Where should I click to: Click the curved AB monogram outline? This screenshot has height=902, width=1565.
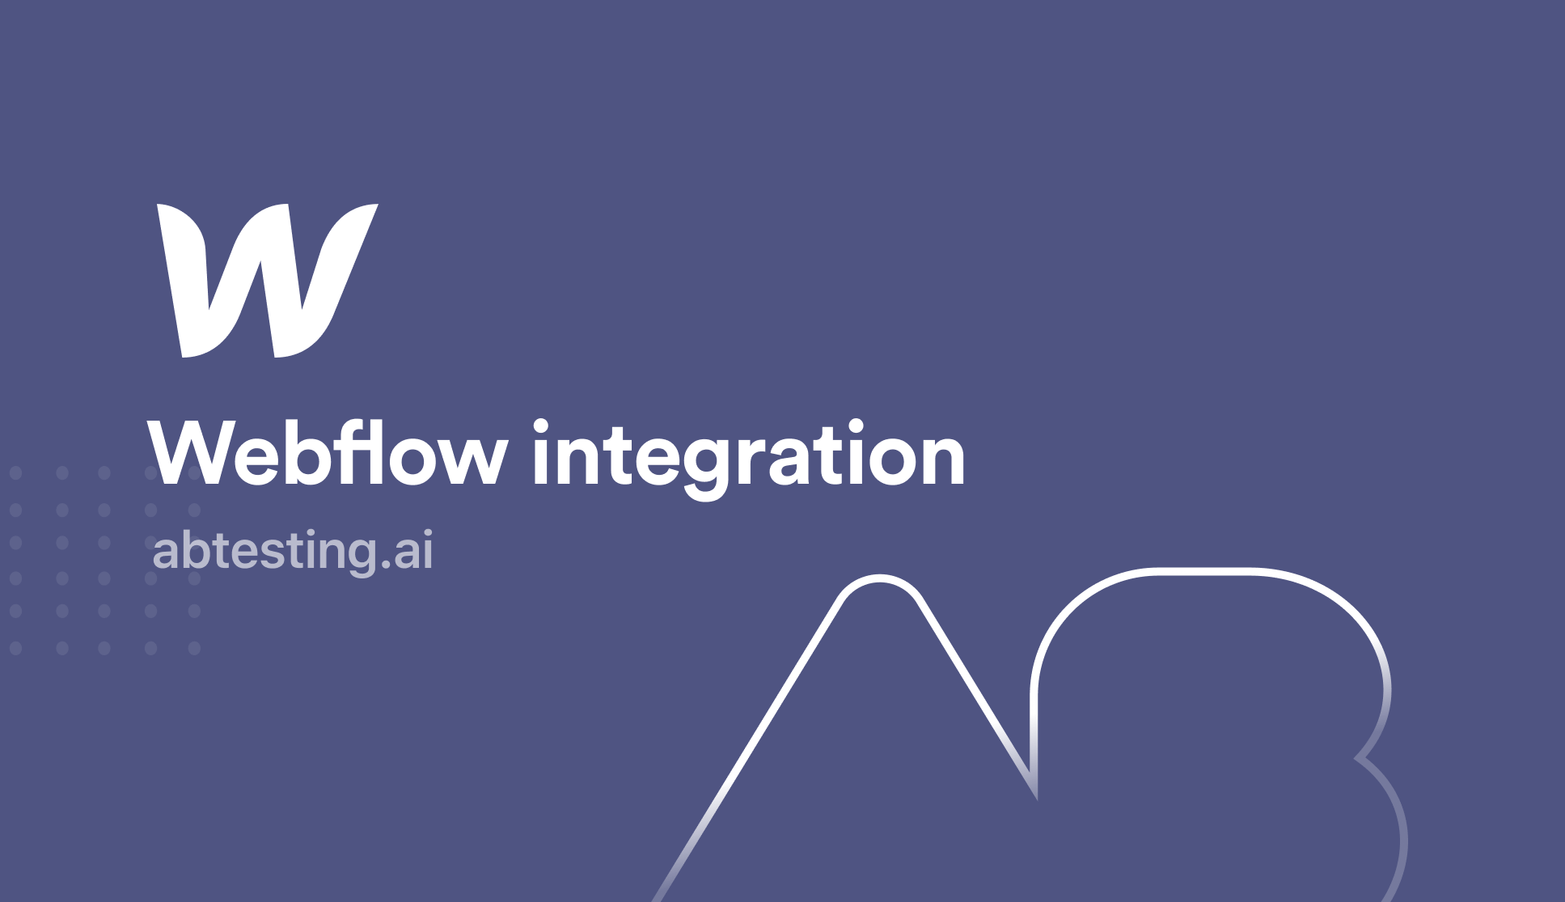coord(1128,752)
